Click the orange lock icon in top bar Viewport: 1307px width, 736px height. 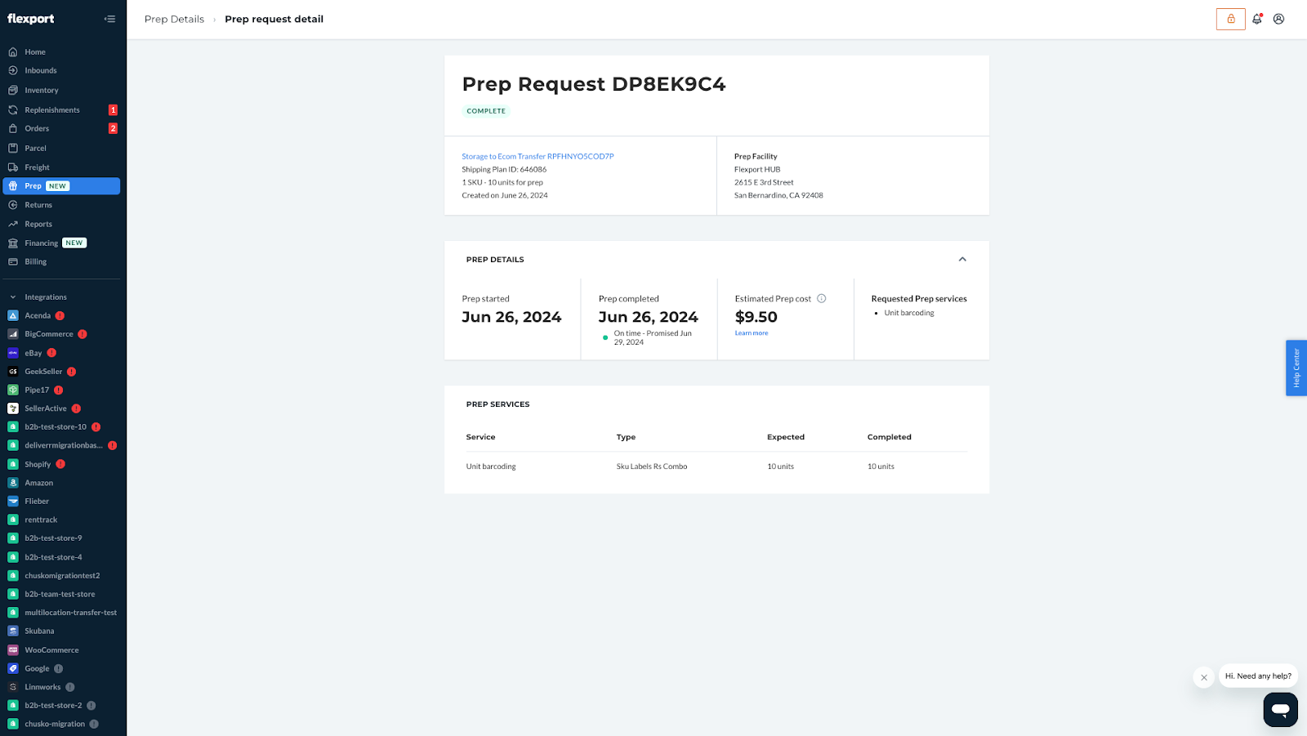coord(1230,18)
